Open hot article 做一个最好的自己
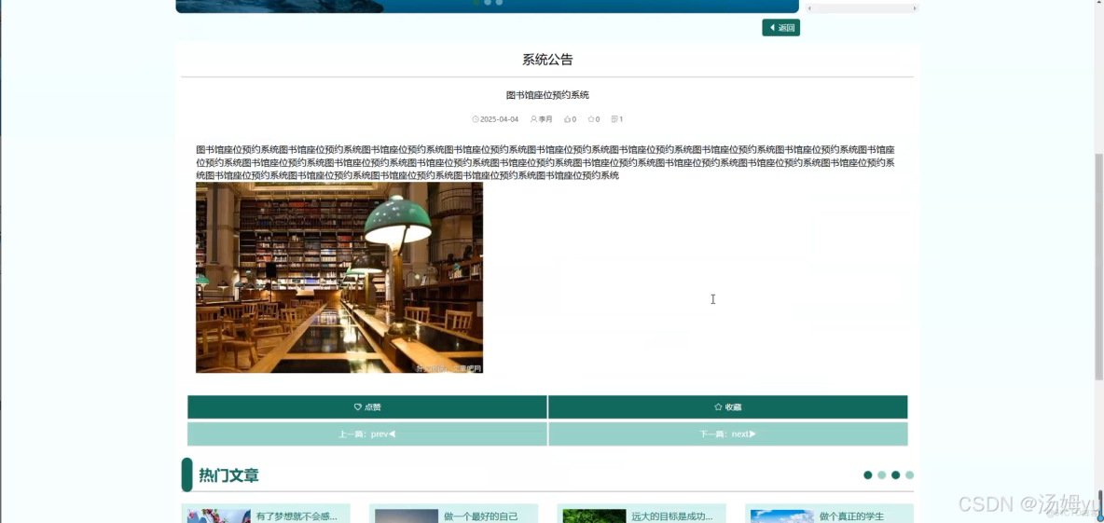 pyautogui.click(x=481, y=516)
